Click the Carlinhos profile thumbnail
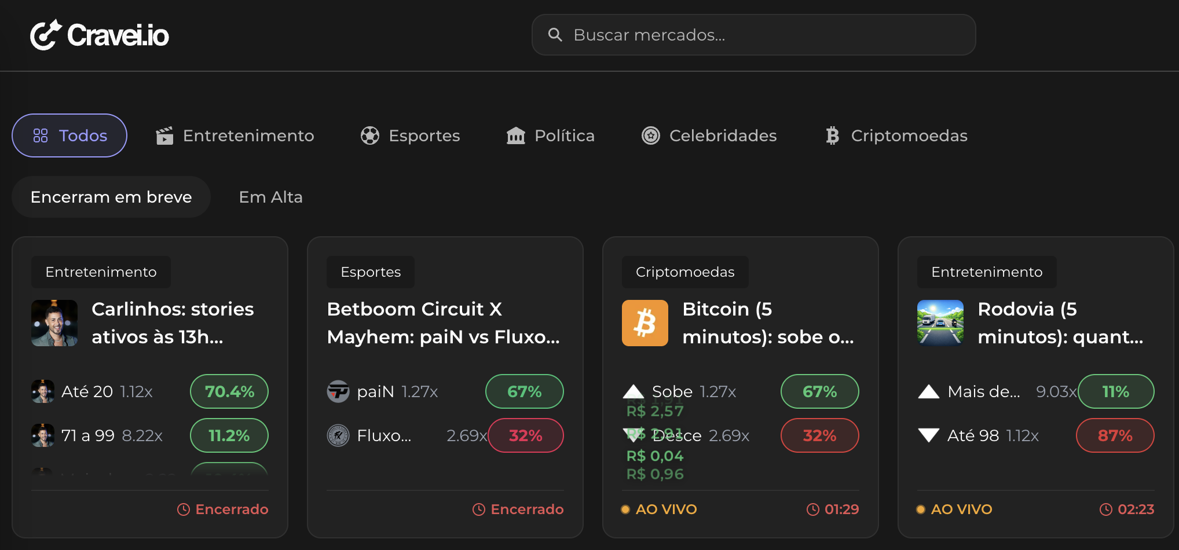Image resolution: width=1179 pixels, height=550 pixels. click(x=54, y=322)
